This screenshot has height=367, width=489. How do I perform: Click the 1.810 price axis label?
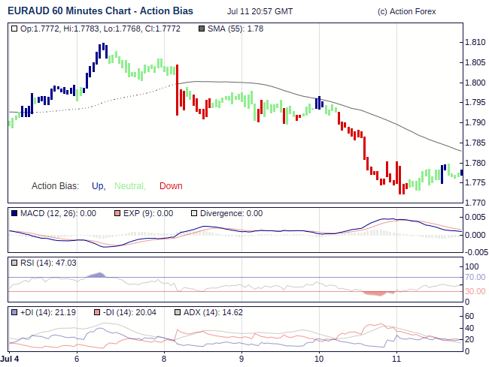(x=475, y=42)
